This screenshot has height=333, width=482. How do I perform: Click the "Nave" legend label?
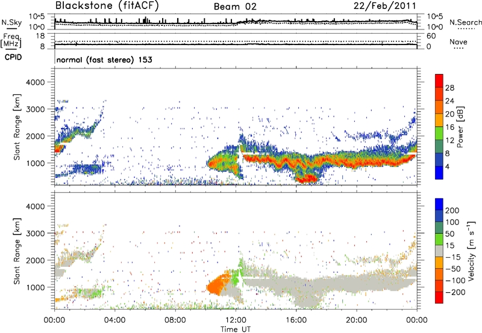(x=459, y=42)
